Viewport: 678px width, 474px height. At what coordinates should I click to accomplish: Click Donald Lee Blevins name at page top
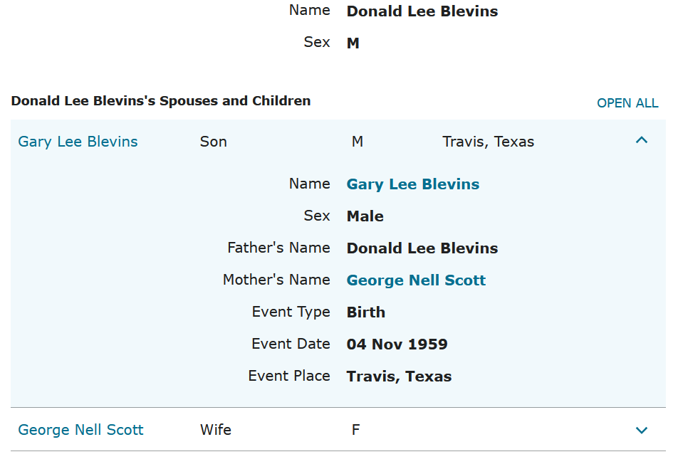422,11
